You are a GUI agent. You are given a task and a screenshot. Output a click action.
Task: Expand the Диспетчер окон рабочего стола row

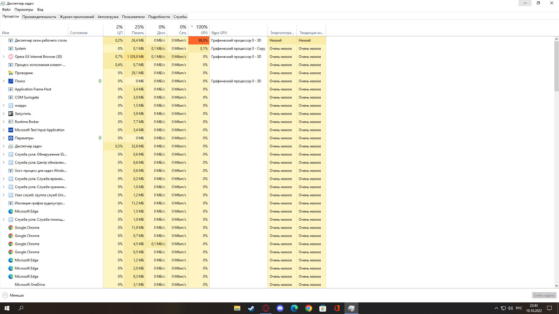pos(4,40)
